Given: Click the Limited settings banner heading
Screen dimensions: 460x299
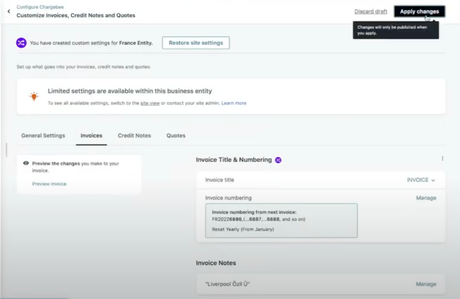Looking at the screenshot, I should pos(130,91).
